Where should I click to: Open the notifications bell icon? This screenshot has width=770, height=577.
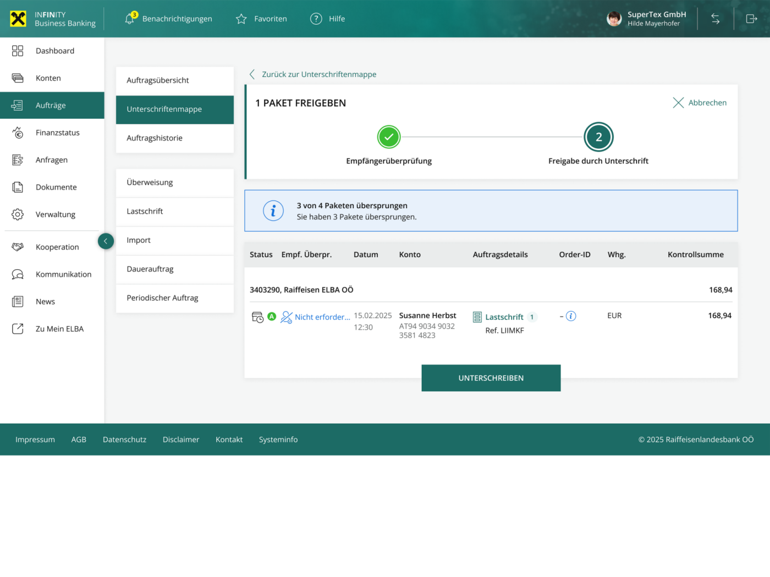tap(130, 19)
